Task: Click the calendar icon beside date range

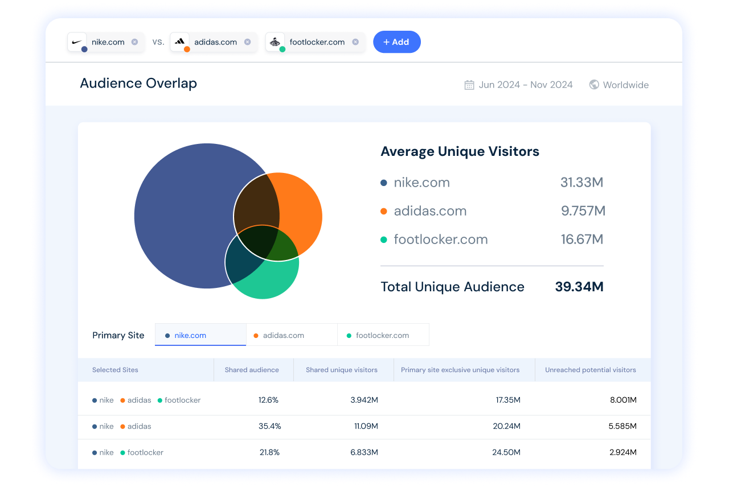Action: pyautogui.click(x=469, y=85)
